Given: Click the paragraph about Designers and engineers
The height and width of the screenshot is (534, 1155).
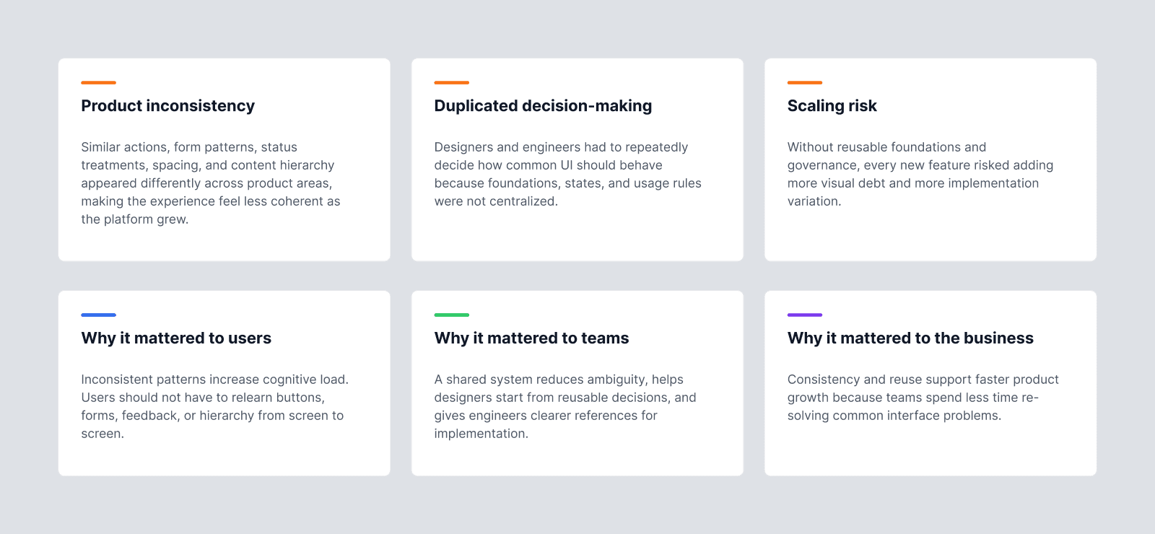Looking at the screenshot, I should point(568,174).
